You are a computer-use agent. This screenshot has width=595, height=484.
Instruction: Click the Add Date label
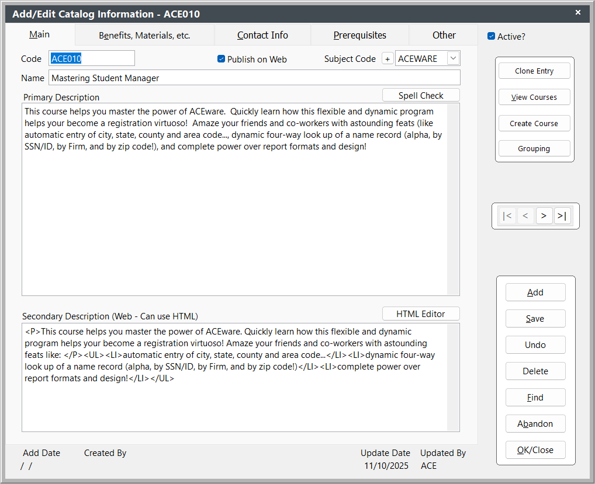(x=41, y=453)
